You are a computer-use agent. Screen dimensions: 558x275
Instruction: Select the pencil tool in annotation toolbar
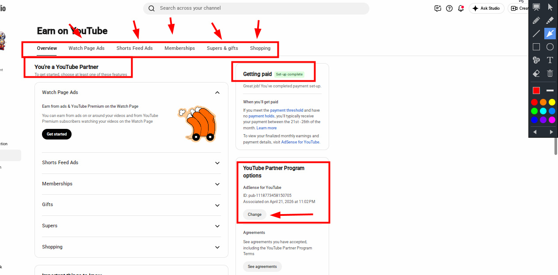(x=536, y=20)
